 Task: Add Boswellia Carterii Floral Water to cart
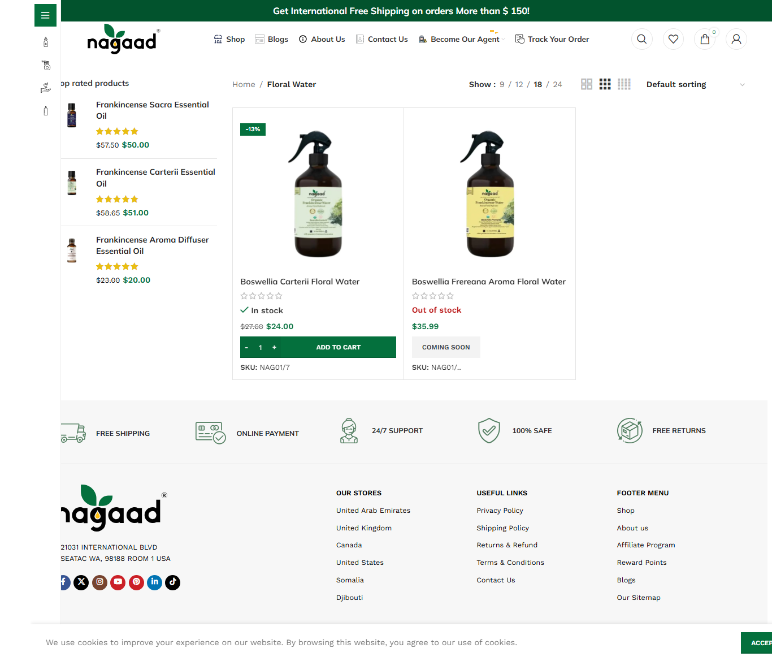[x=339, y=347]
